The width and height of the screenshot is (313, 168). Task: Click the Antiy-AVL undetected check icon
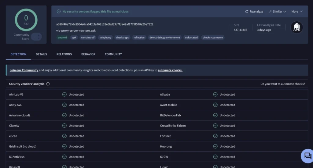(x=64, y=105)
